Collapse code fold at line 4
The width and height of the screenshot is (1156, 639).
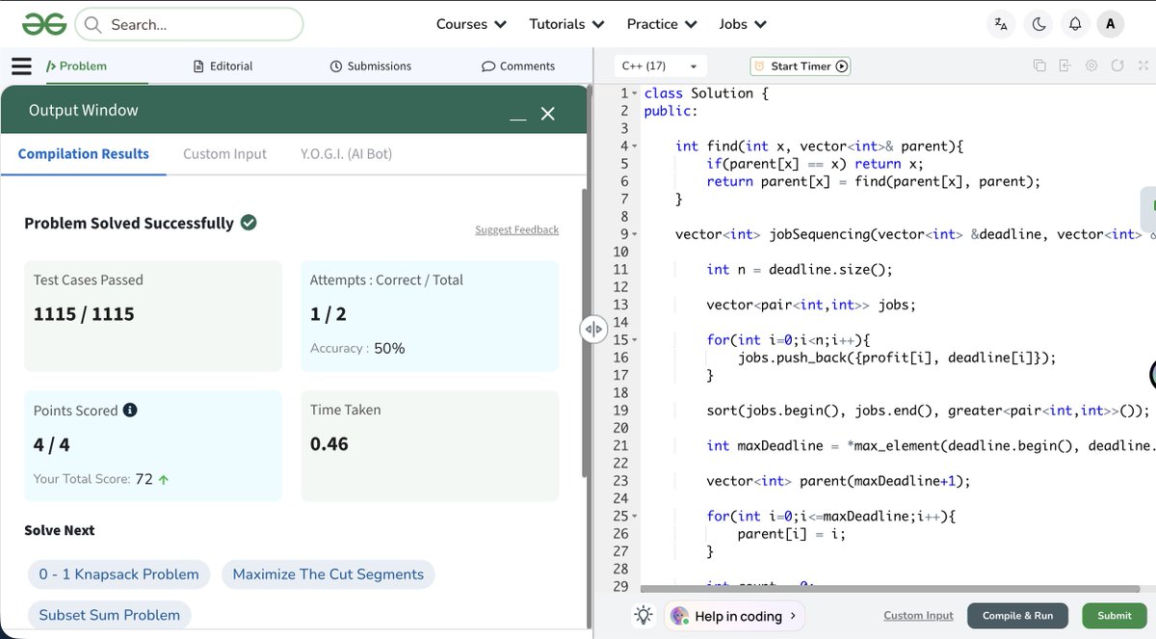tap(634, 146)
